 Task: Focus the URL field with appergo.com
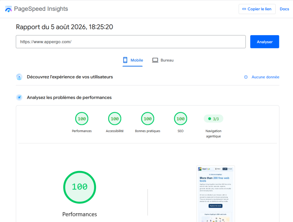(131, 42)
